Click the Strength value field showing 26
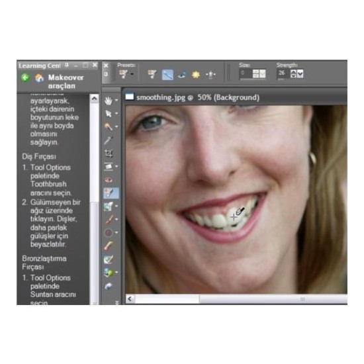This screenshot has height=364, width=364. pyautogui.click(x=283, y=73)
